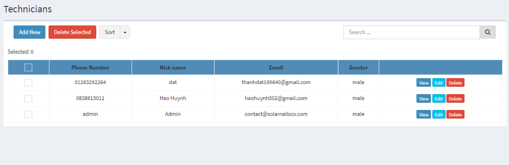Click the Phone Number column header
Image resolution: width=509 pixels, height=165 pixels.
(90, 67)
